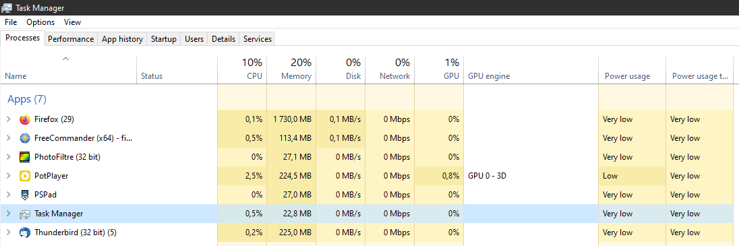Click the PSPad app icon

tap(25, 195)
